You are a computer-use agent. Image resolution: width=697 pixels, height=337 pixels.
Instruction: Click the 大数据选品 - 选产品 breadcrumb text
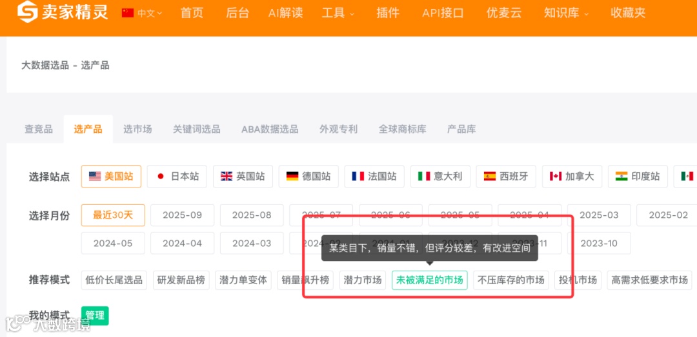[65, 66]
